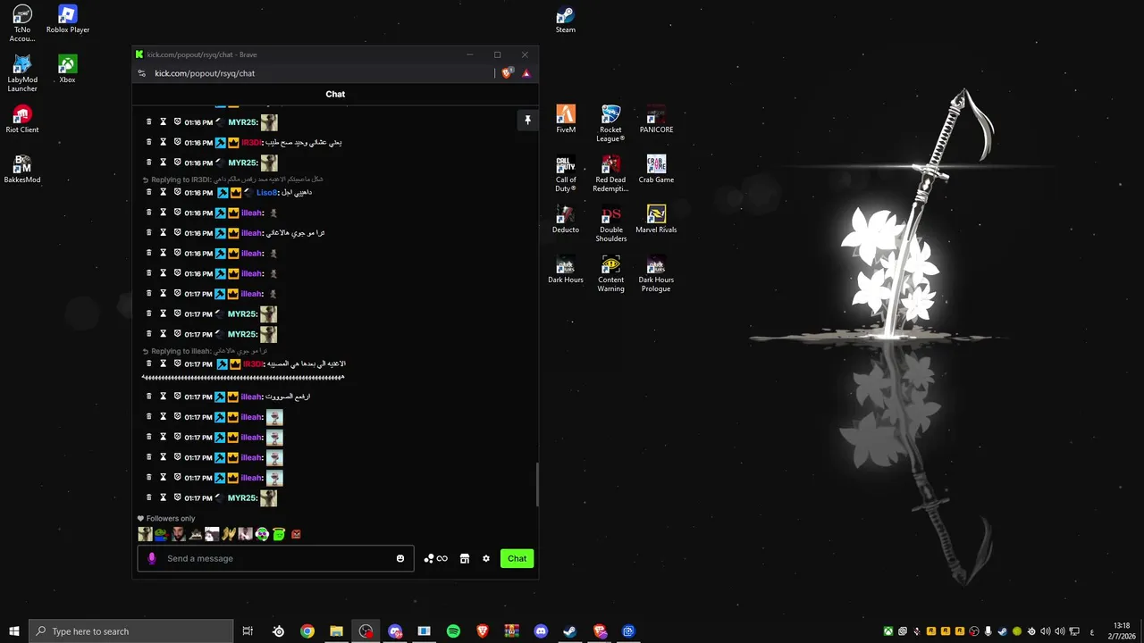Focus the Send a message field
The image size is (1144, 643).
coord(275,558)
